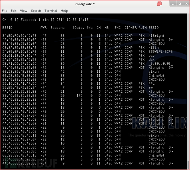The width and height of the screenshot is (190, 170).
Task: Click the red stacked windows icon in the title bar
Action: (159, 4)
